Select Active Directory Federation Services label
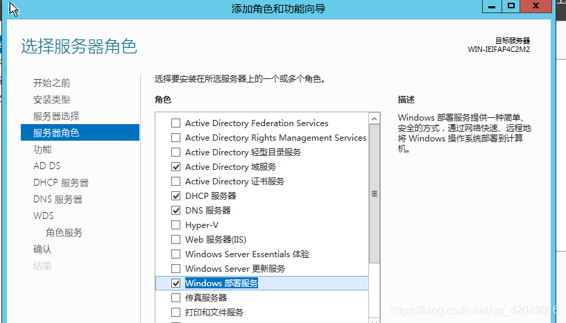Viewport: 566px width, 323px height. pyautogui.click(x=257, y=123)
